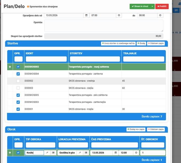
Task: Click the Kosilo meal type input
Action: tap(34, 153)
